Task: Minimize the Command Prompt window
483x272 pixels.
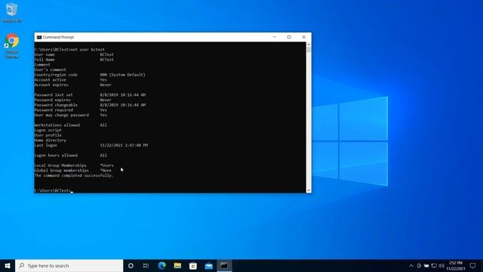Action: tap(274, 37)
